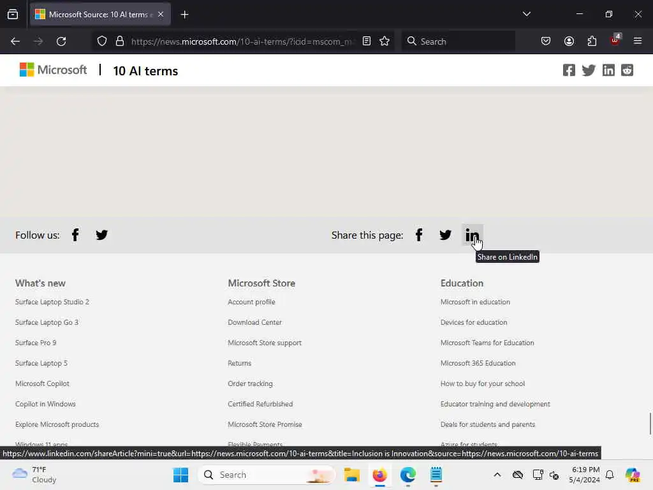The height and width of the screenshot is (490, 653).
Task: Share page on Reddit in header
Action: [x=627, y=70]
